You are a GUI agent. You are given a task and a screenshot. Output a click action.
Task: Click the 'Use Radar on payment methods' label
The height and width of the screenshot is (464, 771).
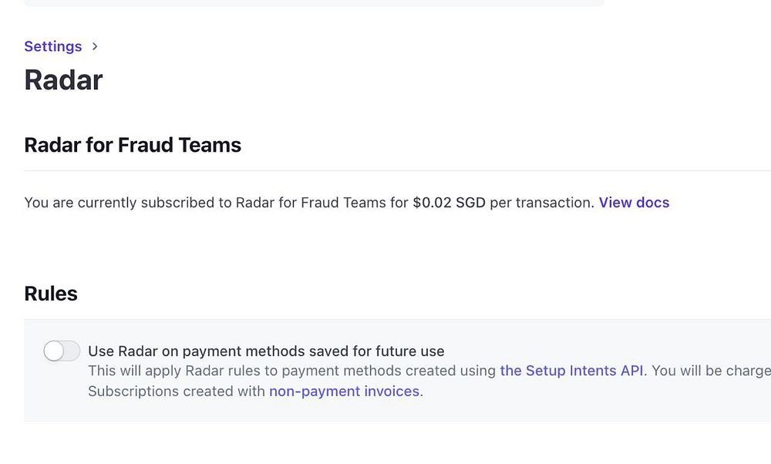pyautogui.click(x=266, y=351)
